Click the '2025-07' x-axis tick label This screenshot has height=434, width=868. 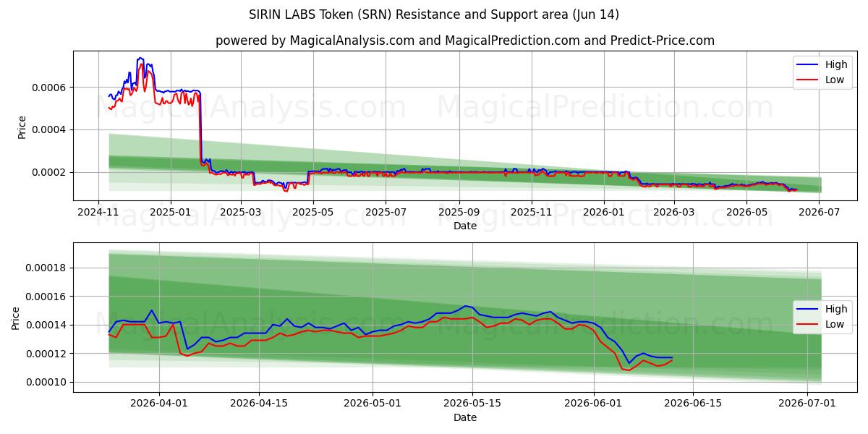(385, 212)
